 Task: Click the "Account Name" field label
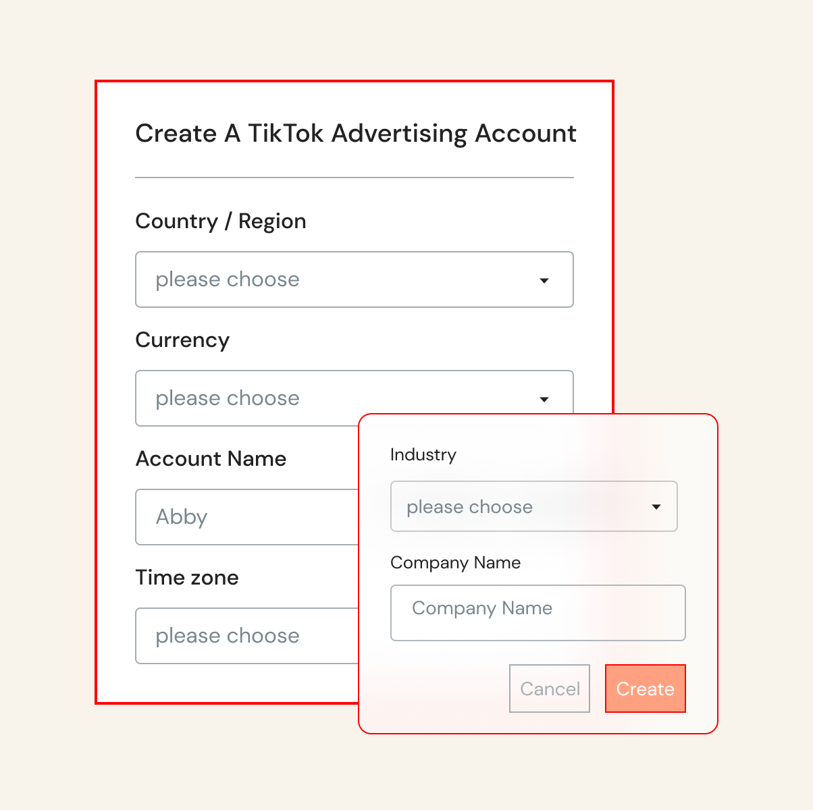click(x=211, y=459)
